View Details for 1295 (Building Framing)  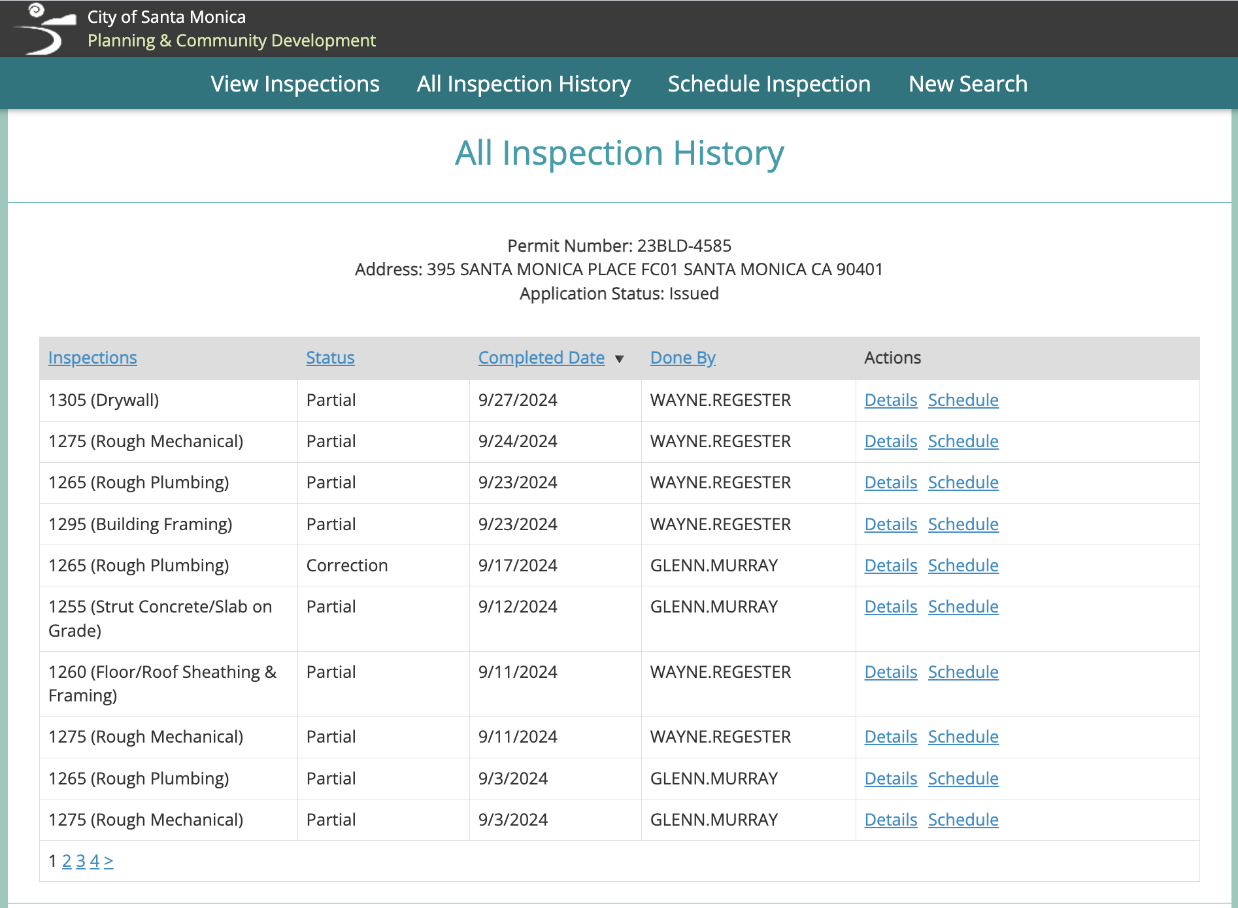click(890, 524)
